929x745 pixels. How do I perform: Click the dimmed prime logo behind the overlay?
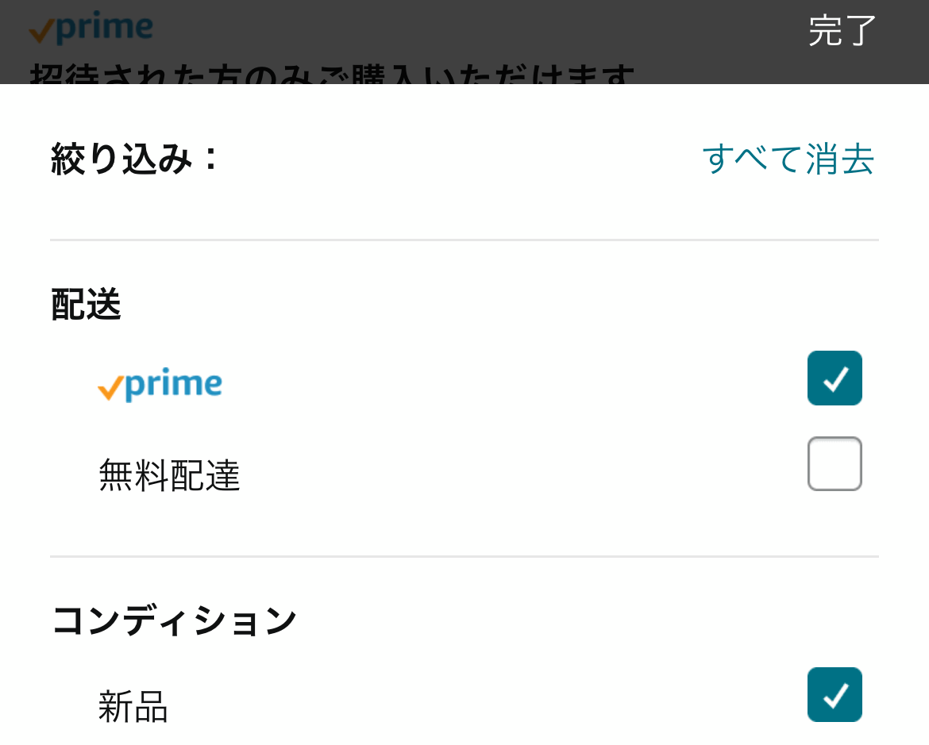(x=91, y=29)
